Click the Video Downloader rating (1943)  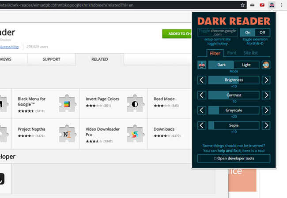(x=108, y=141)
